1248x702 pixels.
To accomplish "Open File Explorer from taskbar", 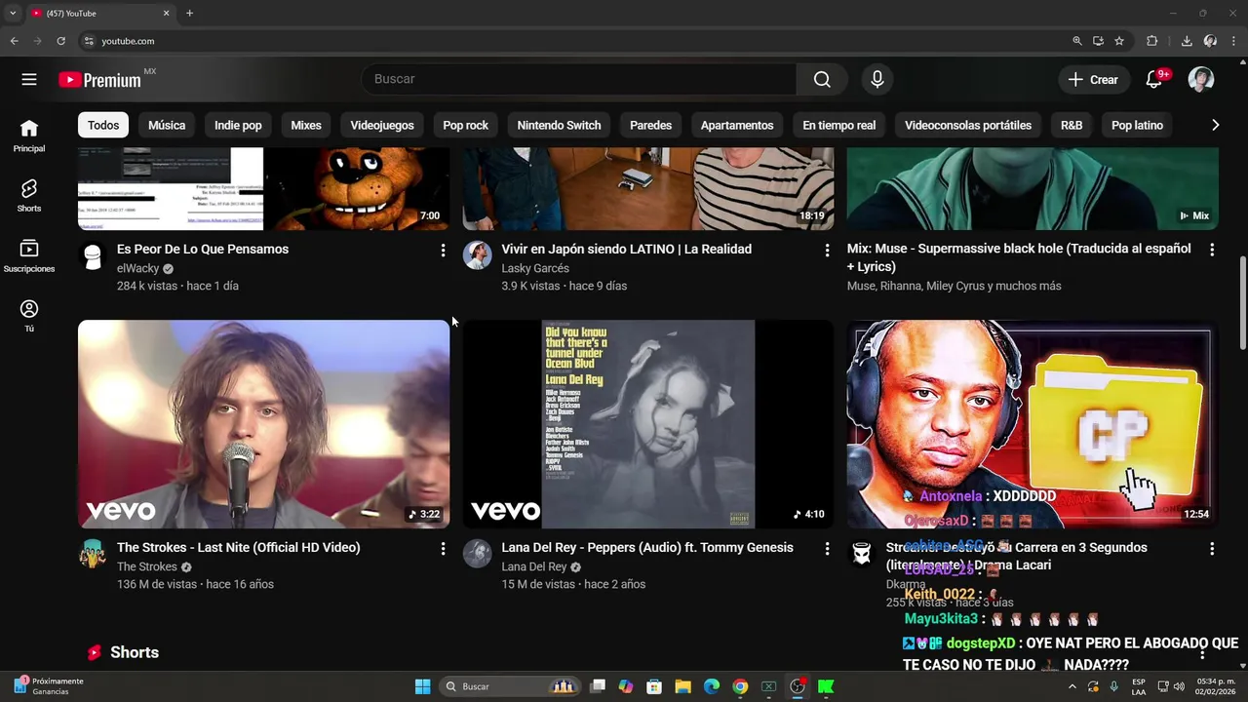I will [682, 686].
